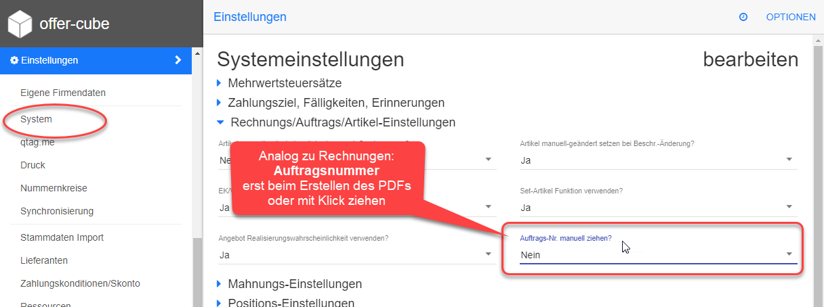Open Auftrags-Nr. manuell ziehen dropdown
824x307 pixels.
657,254
